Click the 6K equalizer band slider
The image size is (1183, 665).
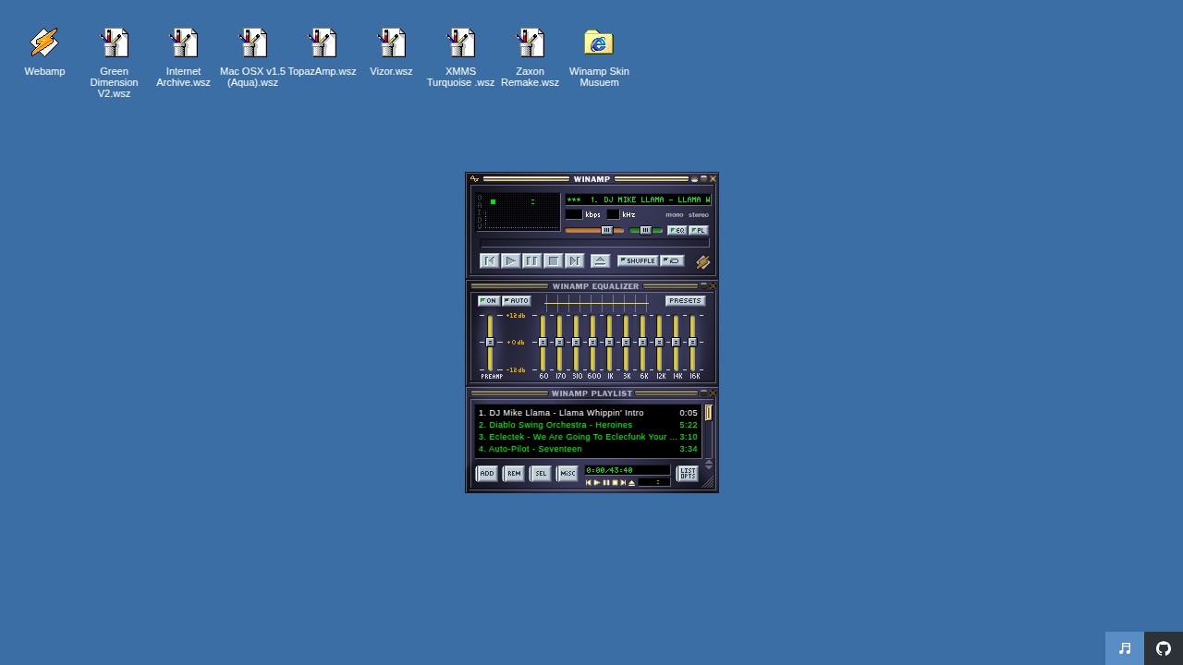[642, 343]
